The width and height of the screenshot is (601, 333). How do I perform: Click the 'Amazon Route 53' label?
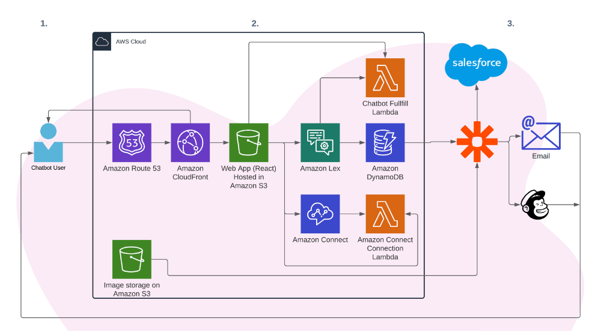pos(132,169)
